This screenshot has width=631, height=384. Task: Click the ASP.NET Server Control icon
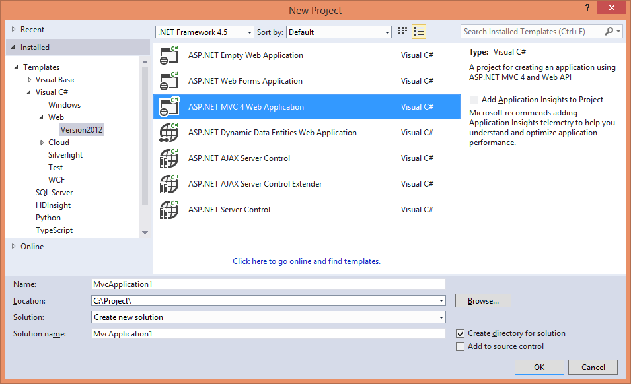[x=169, y=210]
